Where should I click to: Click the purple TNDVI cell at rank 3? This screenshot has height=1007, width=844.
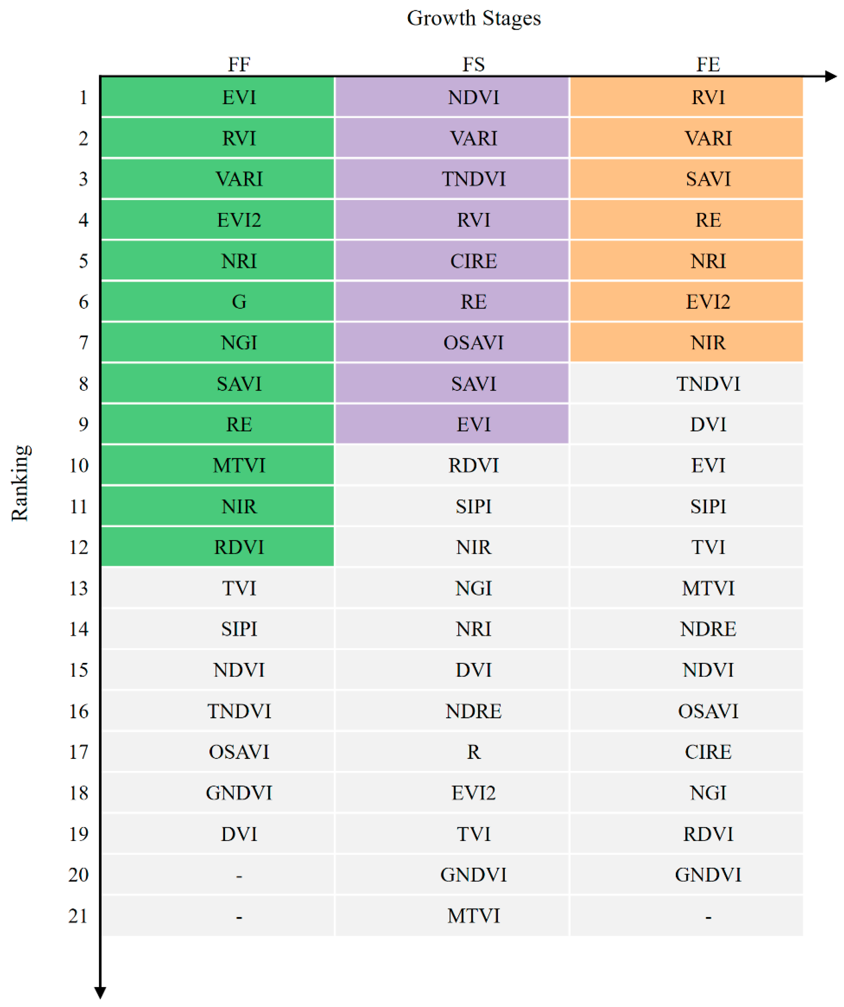point(473,179)
